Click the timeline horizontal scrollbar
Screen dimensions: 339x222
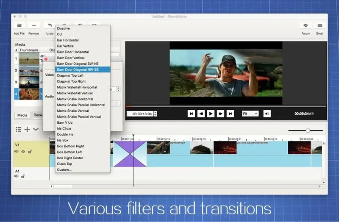coord(186,186)
